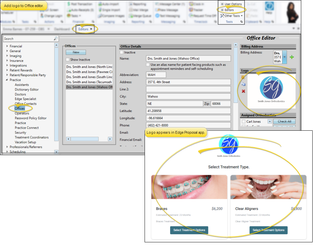316x246 pixels.
Task: Click the green plus add billing address icon
Action: click(292, 57)
